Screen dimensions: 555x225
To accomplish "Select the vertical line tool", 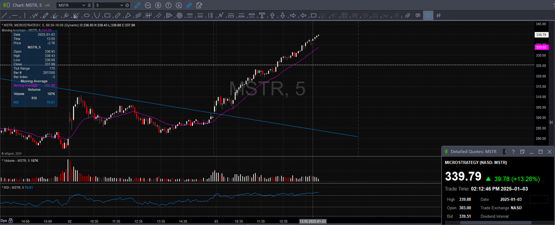I will click(25, 16).
